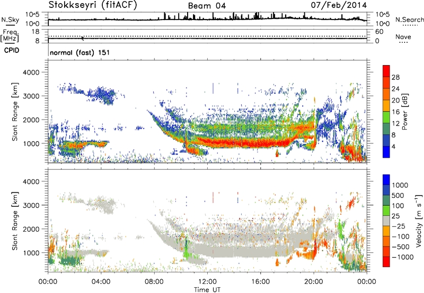The image size is (424, 293).
Task: Click the 'N.Search' legend label
Action: pos(409,20)
